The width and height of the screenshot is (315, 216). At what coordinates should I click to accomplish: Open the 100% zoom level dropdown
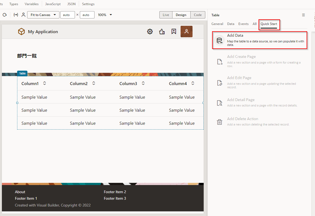click(105, 15)
